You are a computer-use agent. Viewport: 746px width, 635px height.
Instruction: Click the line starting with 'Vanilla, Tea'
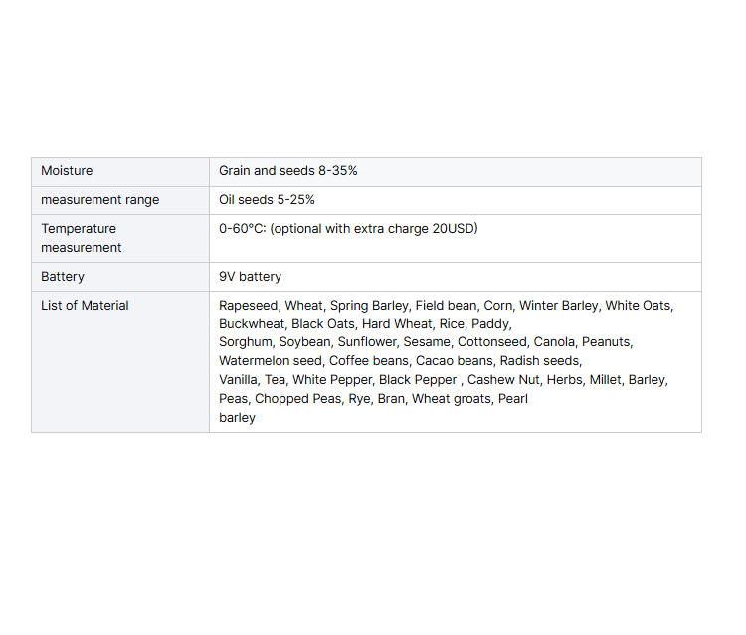coord(444,380)
